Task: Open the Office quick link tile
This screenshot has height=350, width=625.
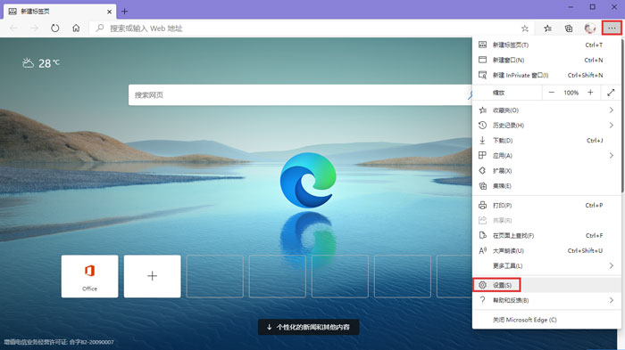Action: [x=89, y=276]
